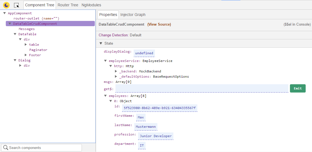Collapse the employees Array[8] property
Viewport: 312px width, 152px height.
106,96
